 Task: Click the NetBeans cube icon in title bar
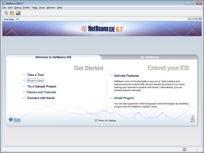click(x=4, y=4)
